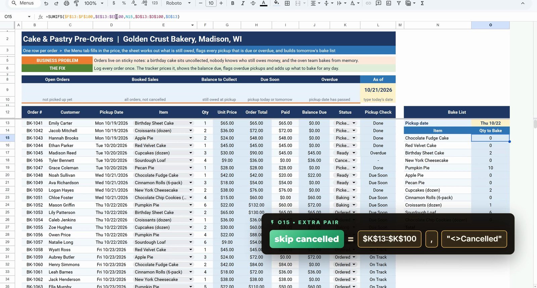Print the spreadsheet

tap(66, 3)
